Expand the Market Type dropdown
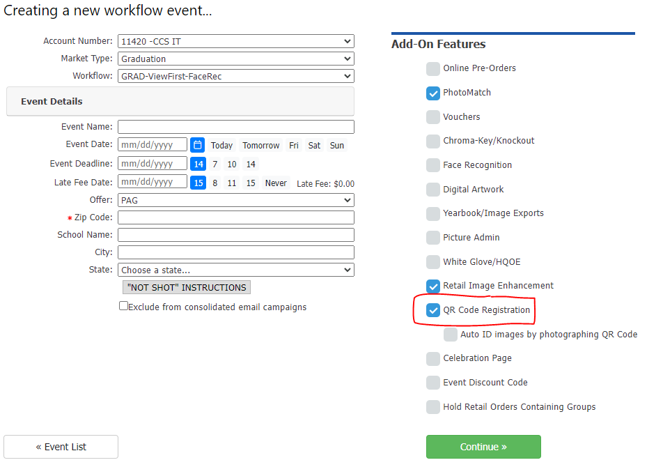This screenshot has width=663, height=467. (x=235, y=59)
